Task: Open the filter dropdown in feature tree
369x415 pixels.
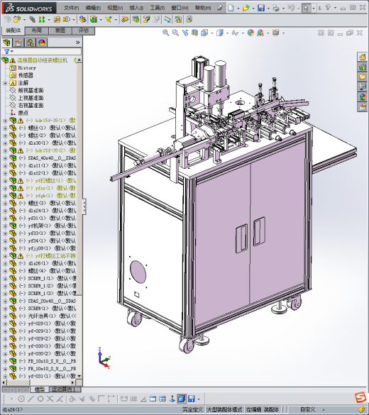Action: [9, 51]
